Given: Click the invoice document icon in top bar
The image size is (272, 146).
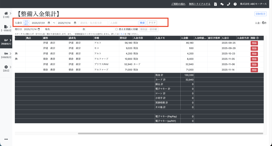Looking at the screenshot, I should click(x=215, y=4).
